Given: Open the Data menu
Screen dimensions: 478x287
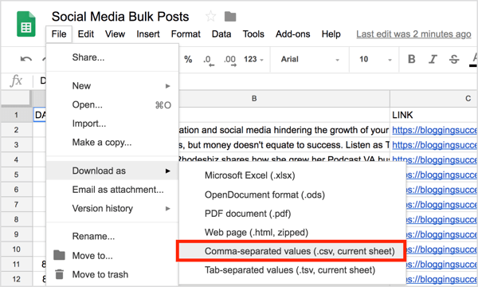Looking at the screenshot, I should coord(221,33).
